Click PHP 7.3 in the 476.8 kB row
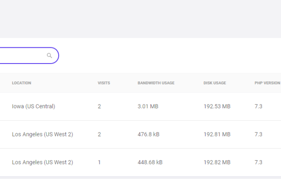Image resolution: width=281 pixels, height=179 pixels. tap(258, 135)
